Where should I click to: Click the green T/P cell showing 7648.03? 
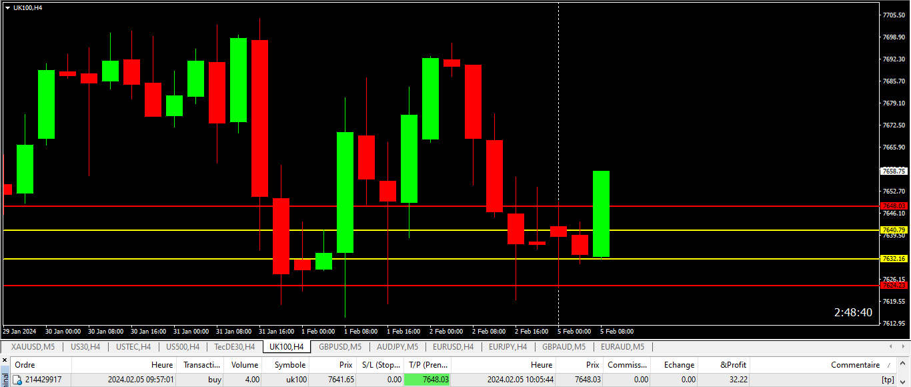click(x=427, y=380)
